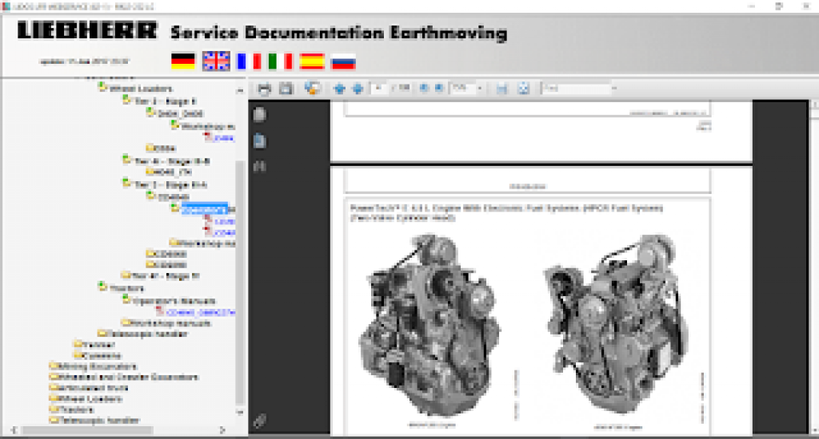Save a copy of the PDF
The width and height of the screenshot is (819, 439).
286,89
